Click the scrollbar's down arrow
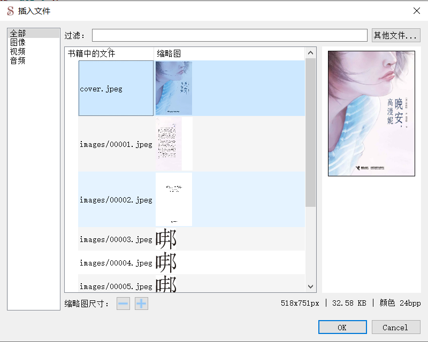The height and width of the screenshot is (342, 428). (310, 286)
